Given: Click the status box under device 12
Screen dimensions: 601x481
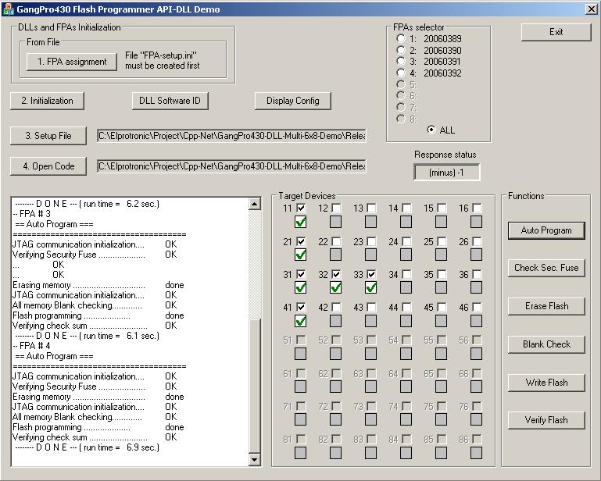Looking at the screenshot, I should 335,222.
